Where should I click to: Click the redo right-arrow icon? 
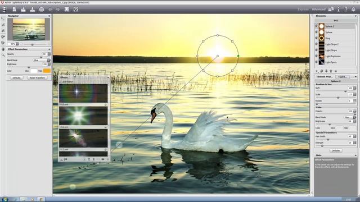[57, 10]
